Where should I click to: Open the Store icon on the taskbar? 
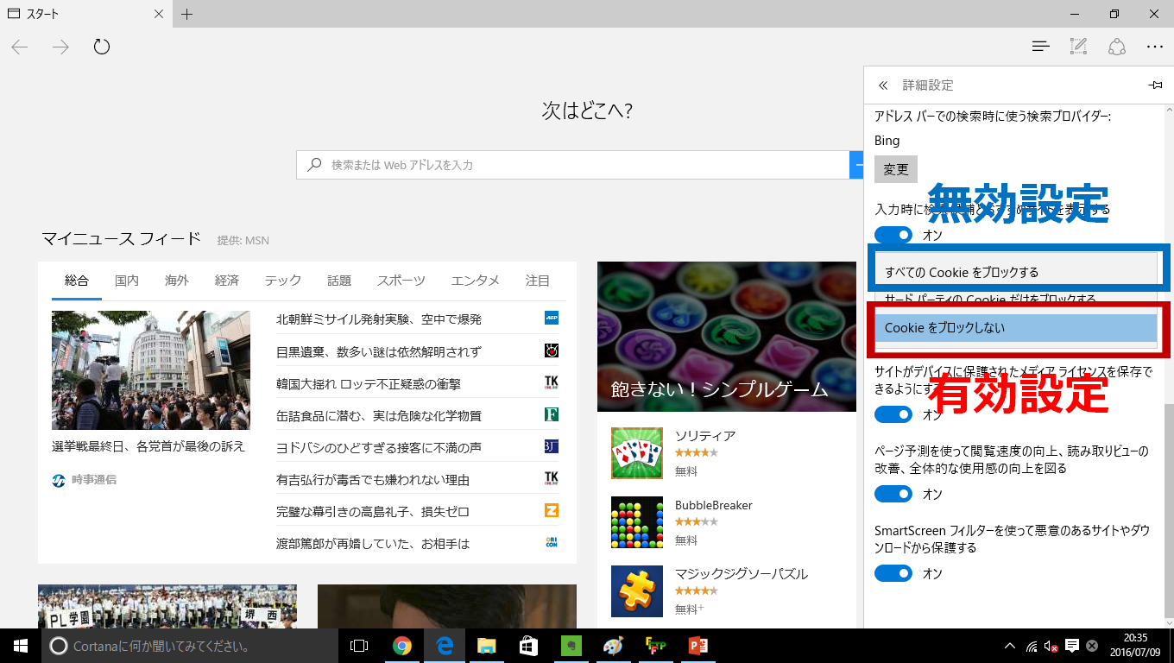[x=529, y=646]
